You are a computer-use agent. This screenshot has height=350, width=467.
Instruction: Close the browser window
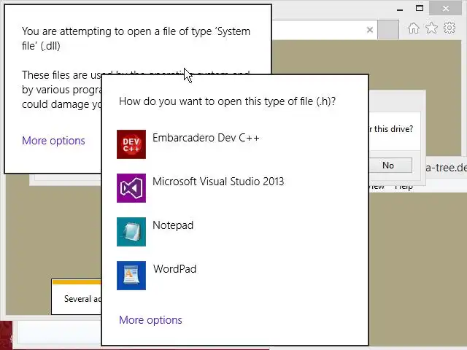point(446,9)
